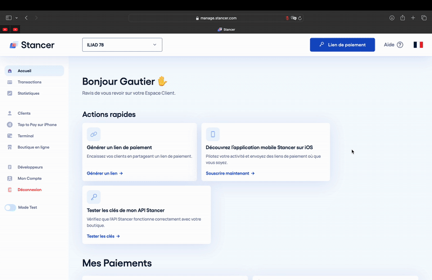Expand the ILIAD 78 account dropdown

click(122, 45)
